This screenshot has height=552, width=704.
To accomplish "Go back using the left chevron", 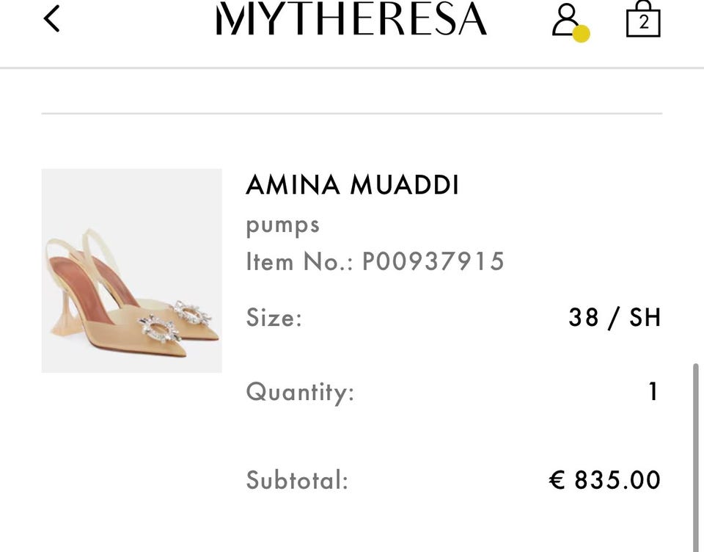I will [51, 19].
